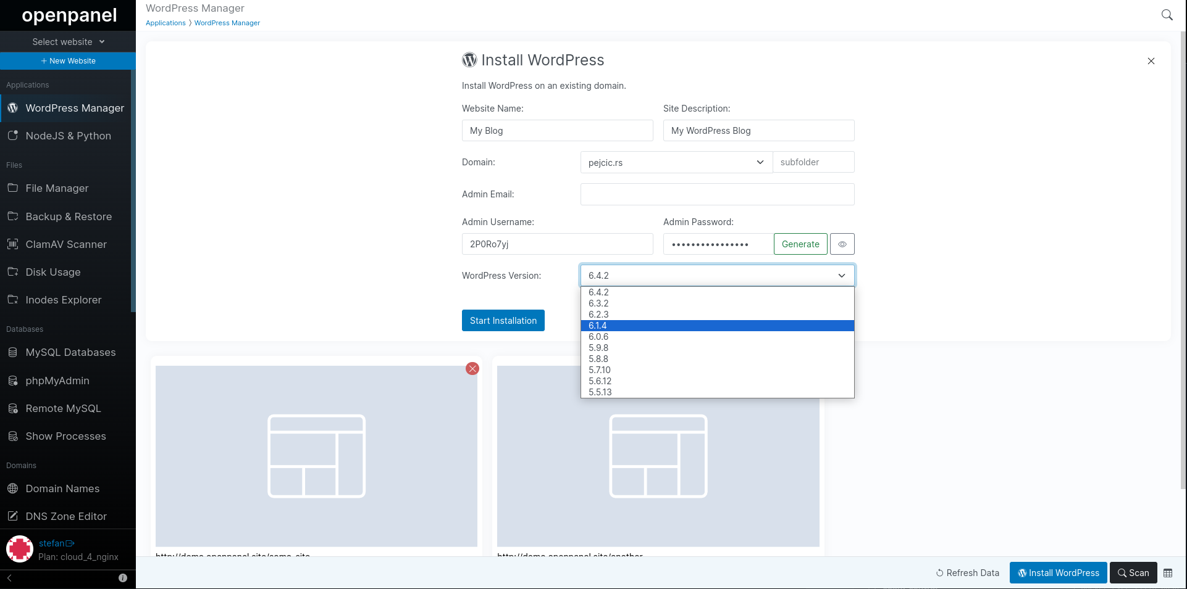Choose version 5.5.13 in the list
The image size is (1187, 589).
click(x=717, y=392)
